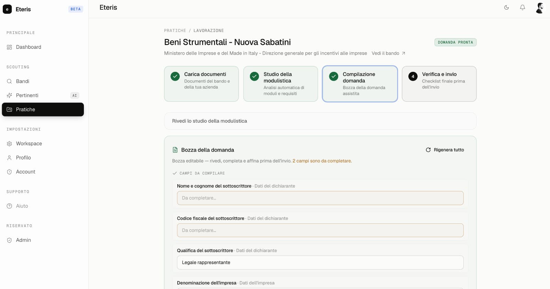Open Admin reserved section
Screen dimensions: 550x289
[43, 240]
